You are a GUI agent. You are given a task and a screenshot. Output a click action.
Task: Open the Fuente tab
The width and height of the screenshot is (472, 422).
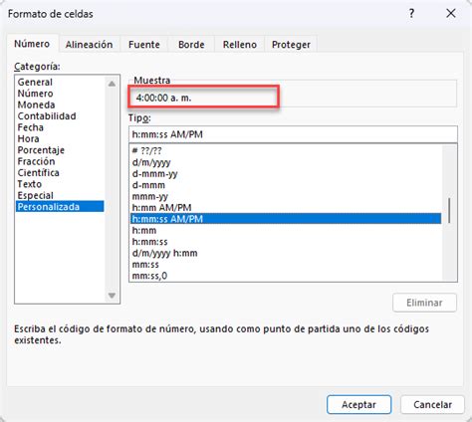tap(144, 45)
